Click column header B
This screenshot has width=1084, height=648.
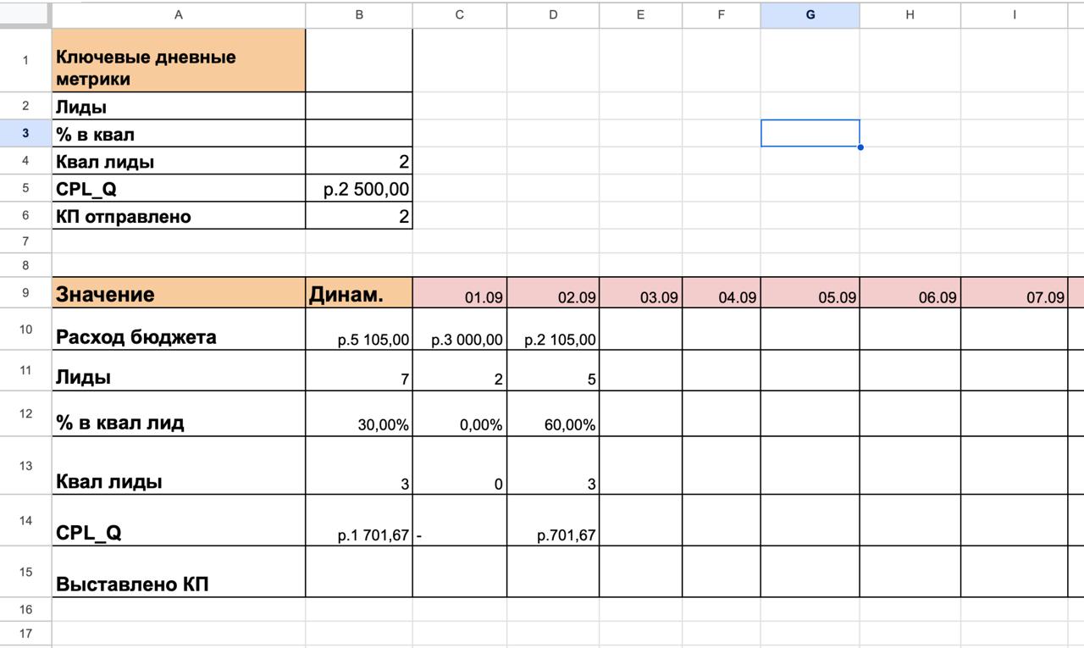[x=359, y=14]
